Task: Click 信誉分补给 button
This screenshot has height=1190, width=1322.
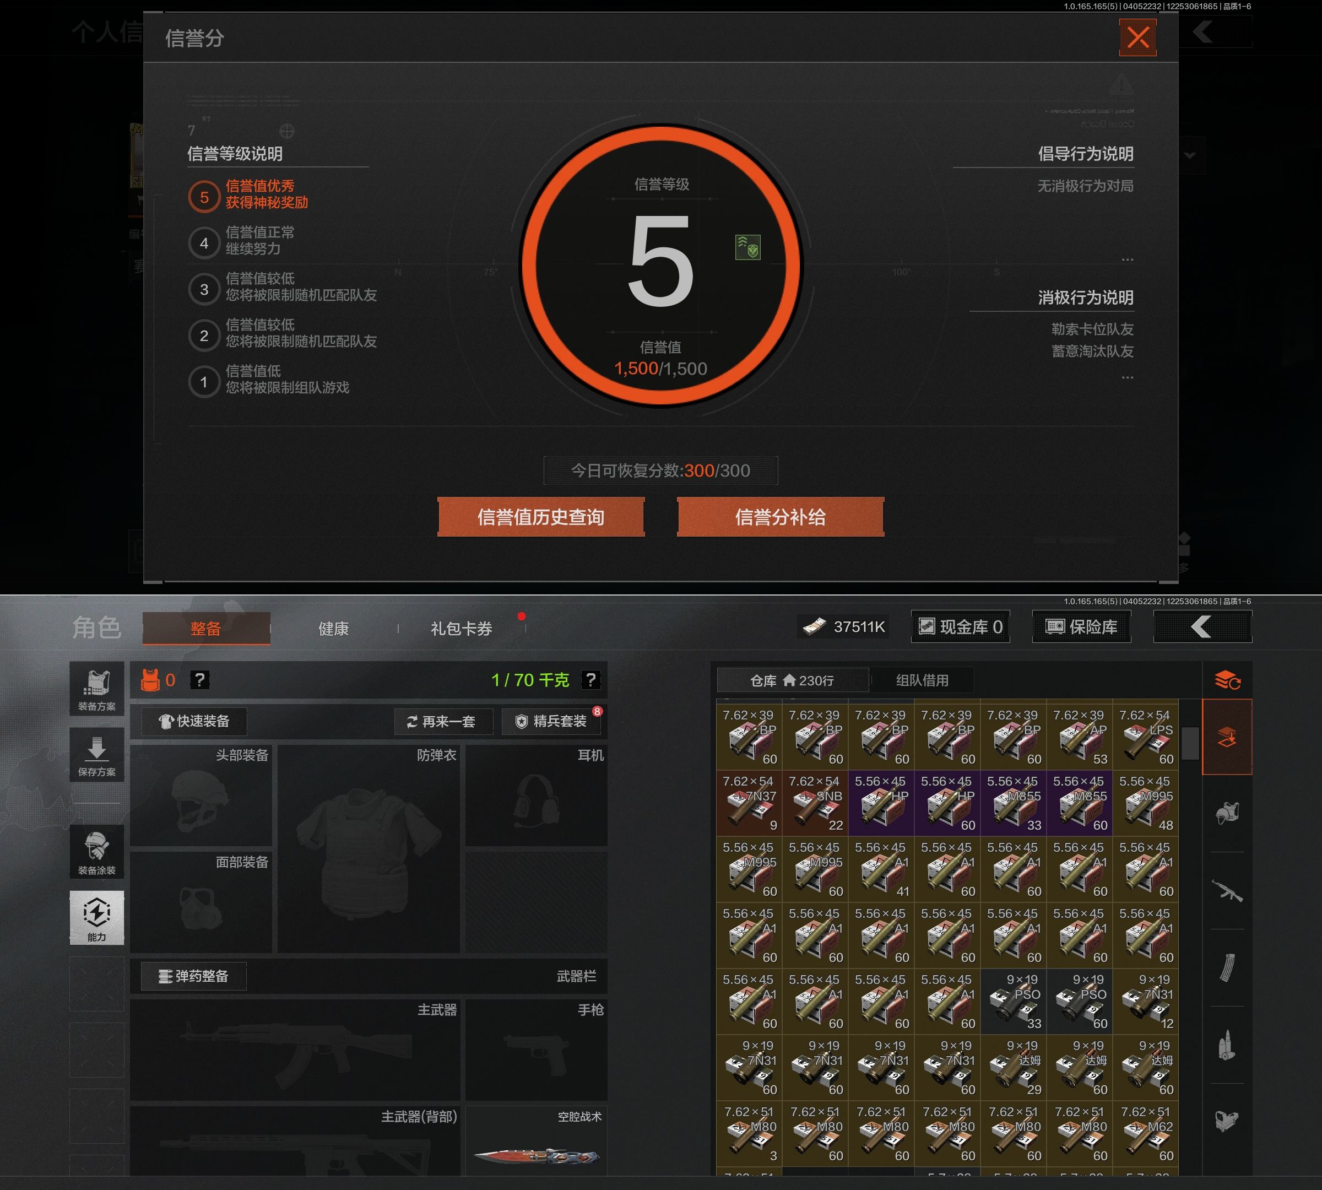Action: click(x=780, y=517)
